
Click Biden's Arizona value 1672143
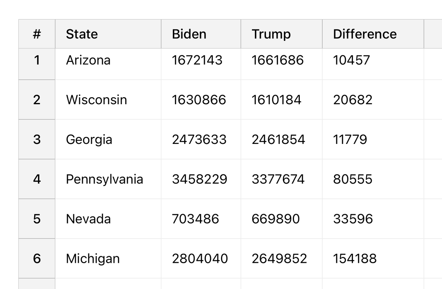coord(197,60)
